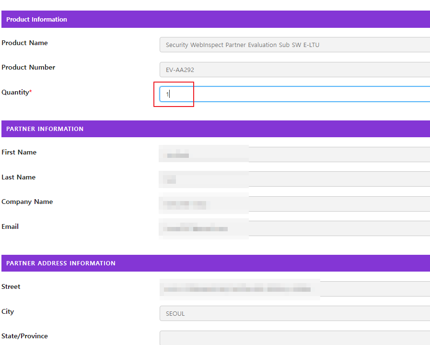Click the "Last Name" label
The width and height of the screenshot is (430, 345).
click(18, 177)
